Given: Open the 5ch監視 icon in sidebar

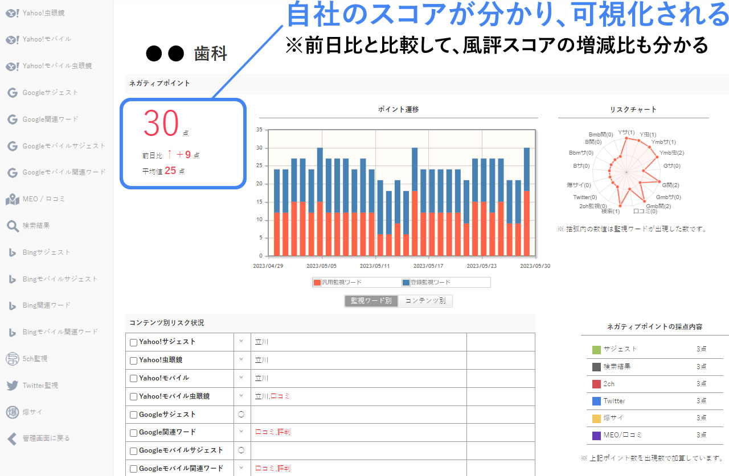Looking at the screenshot, I should point(13,359).
